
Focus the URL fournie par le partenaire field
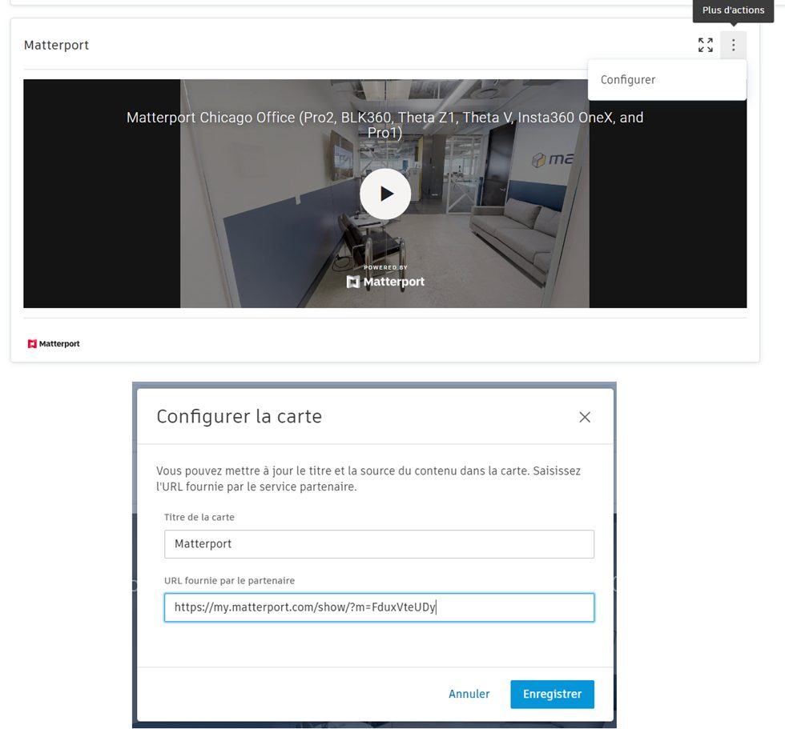click(x=379, y=607)
